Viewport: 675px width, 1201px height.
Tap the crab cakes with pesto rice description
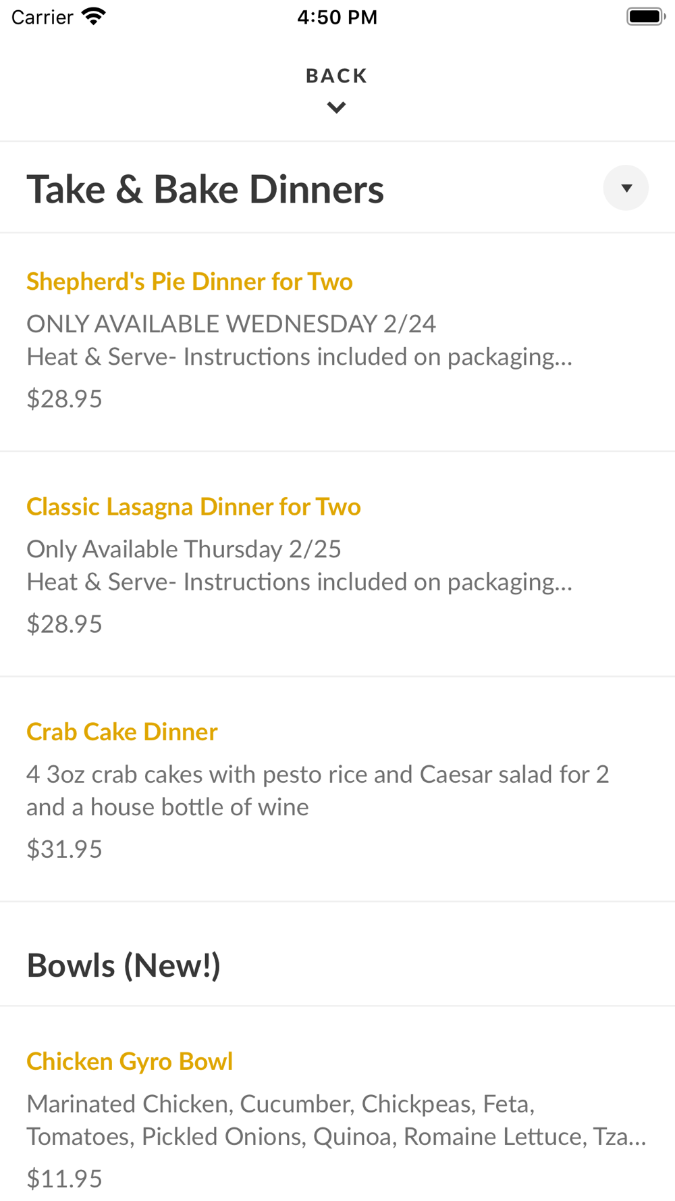click(x=317, y=790)
